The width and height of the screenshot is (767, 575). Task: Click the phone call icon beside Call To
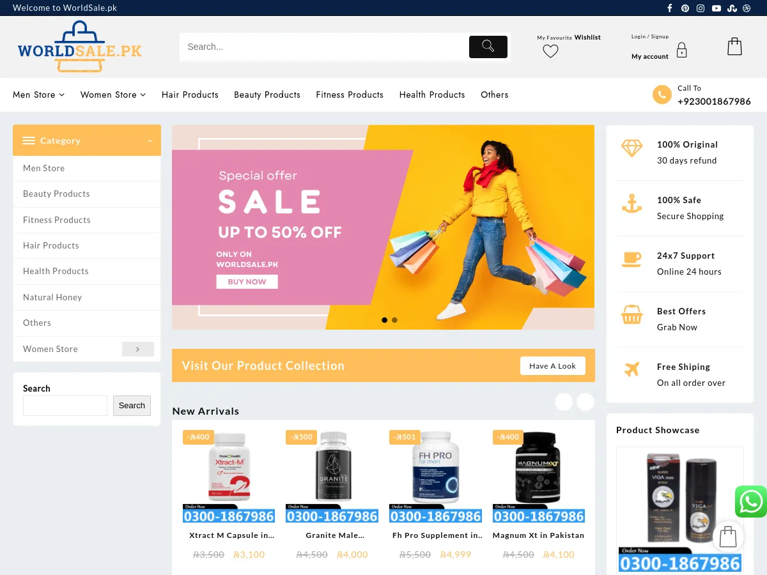click(x=662, y=95)
